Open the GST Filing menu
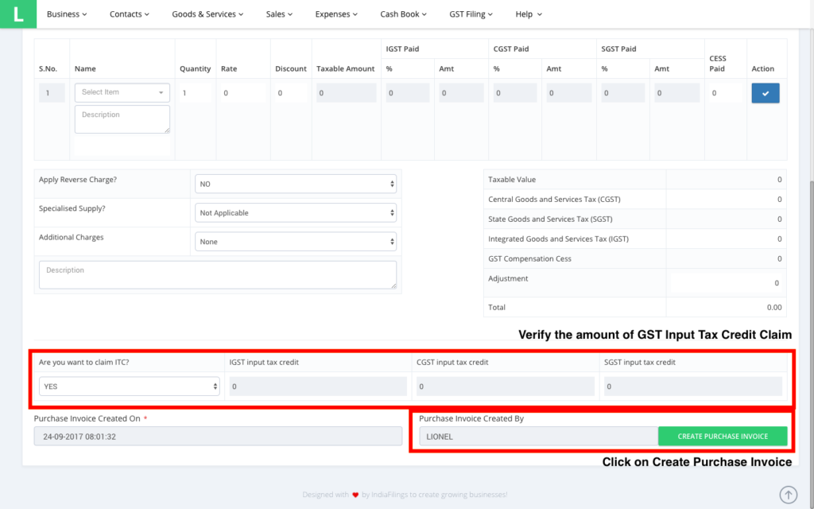814x509 pixels. click(471, 14)
